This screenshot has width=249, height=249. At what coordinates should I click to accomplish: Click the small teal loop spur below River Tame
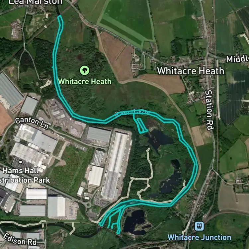pyautogui.click(x=140, y=125)
